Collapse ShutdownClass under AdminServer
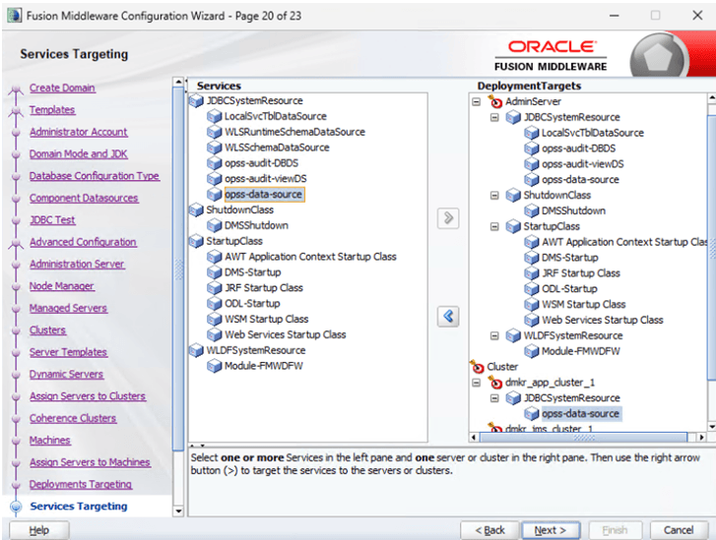Viewport: 716px width, 540px height. click(x=494, y=196)
